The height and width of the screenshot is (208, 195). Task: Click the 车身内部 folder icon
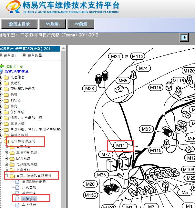(x=6, y=124)
